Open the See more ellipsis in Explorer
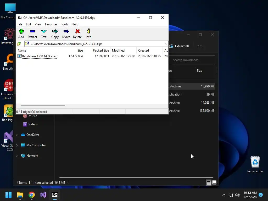 pos(200,46)
